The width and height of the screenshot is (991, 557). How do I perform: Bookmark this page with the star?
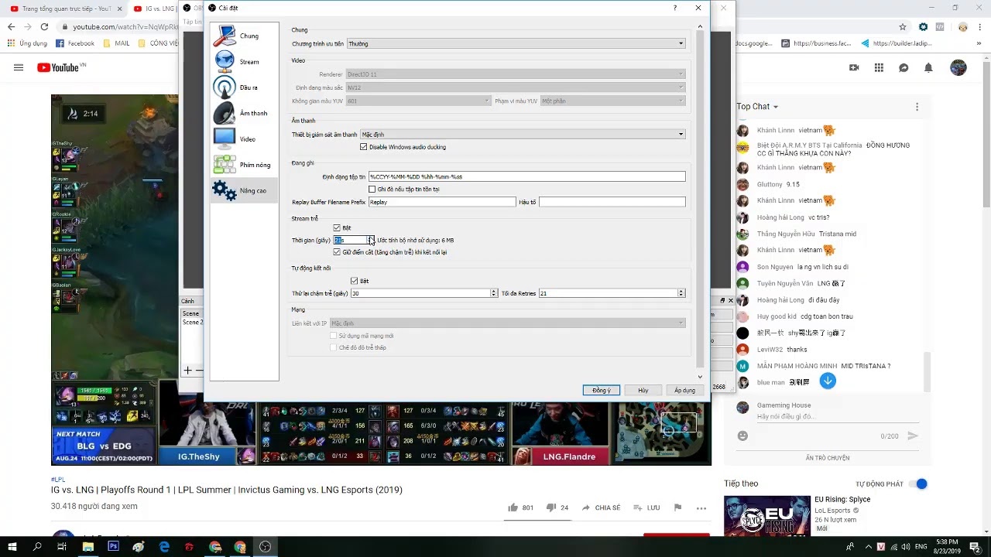tap(903, 26)
